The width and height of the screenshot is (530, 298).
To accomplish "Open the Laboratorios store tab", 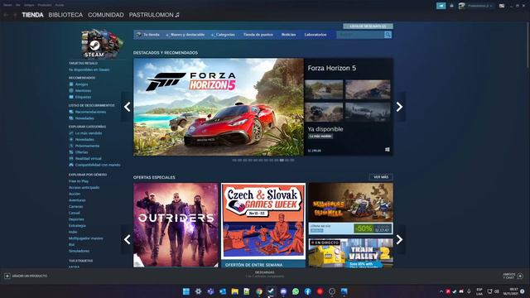I will tap(316, 35).
